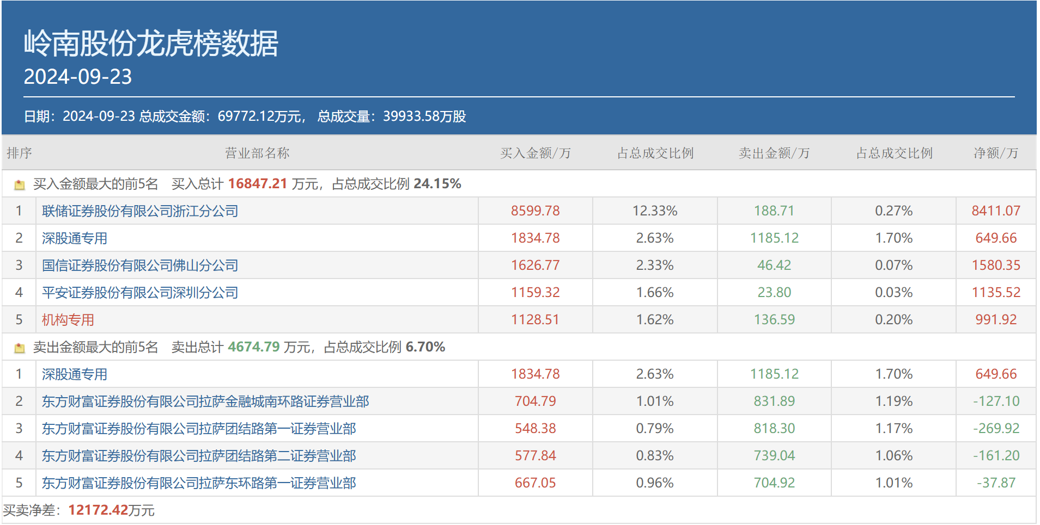This screenshot has width=1040, height=525.
Task: Click net amount -161.20
Action: click(996, 456)
